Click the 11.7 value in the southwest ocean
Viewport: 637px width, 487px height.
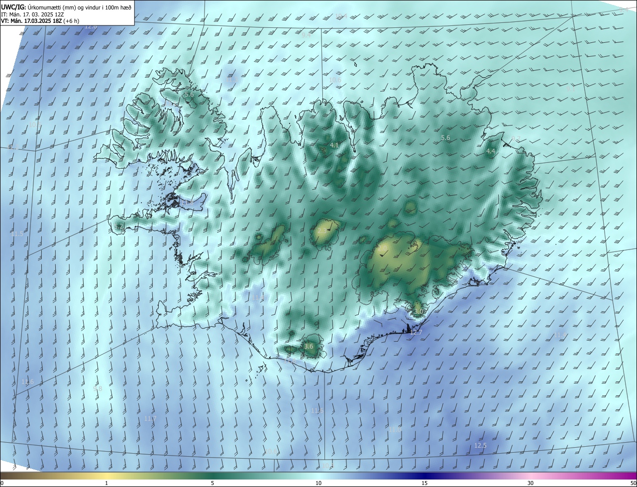coord(150,419)
